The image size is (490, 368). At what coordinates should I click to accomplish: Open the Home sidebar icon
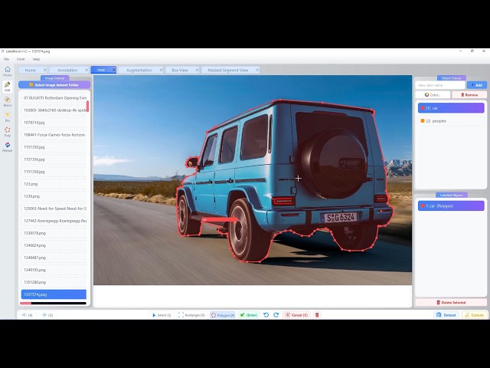click(x=7, y=71)
